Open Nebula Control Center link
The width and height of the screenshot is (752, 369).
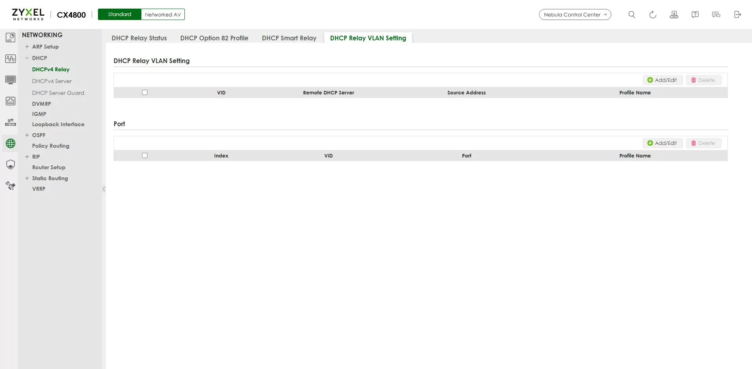coord(575,14)
